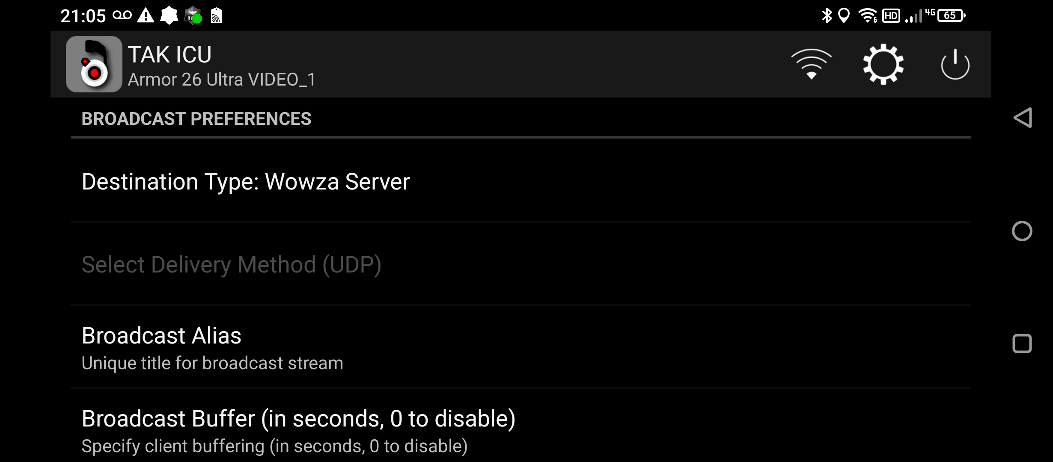Edit the Broadcast Alias setting

click(x=212, y=347)
